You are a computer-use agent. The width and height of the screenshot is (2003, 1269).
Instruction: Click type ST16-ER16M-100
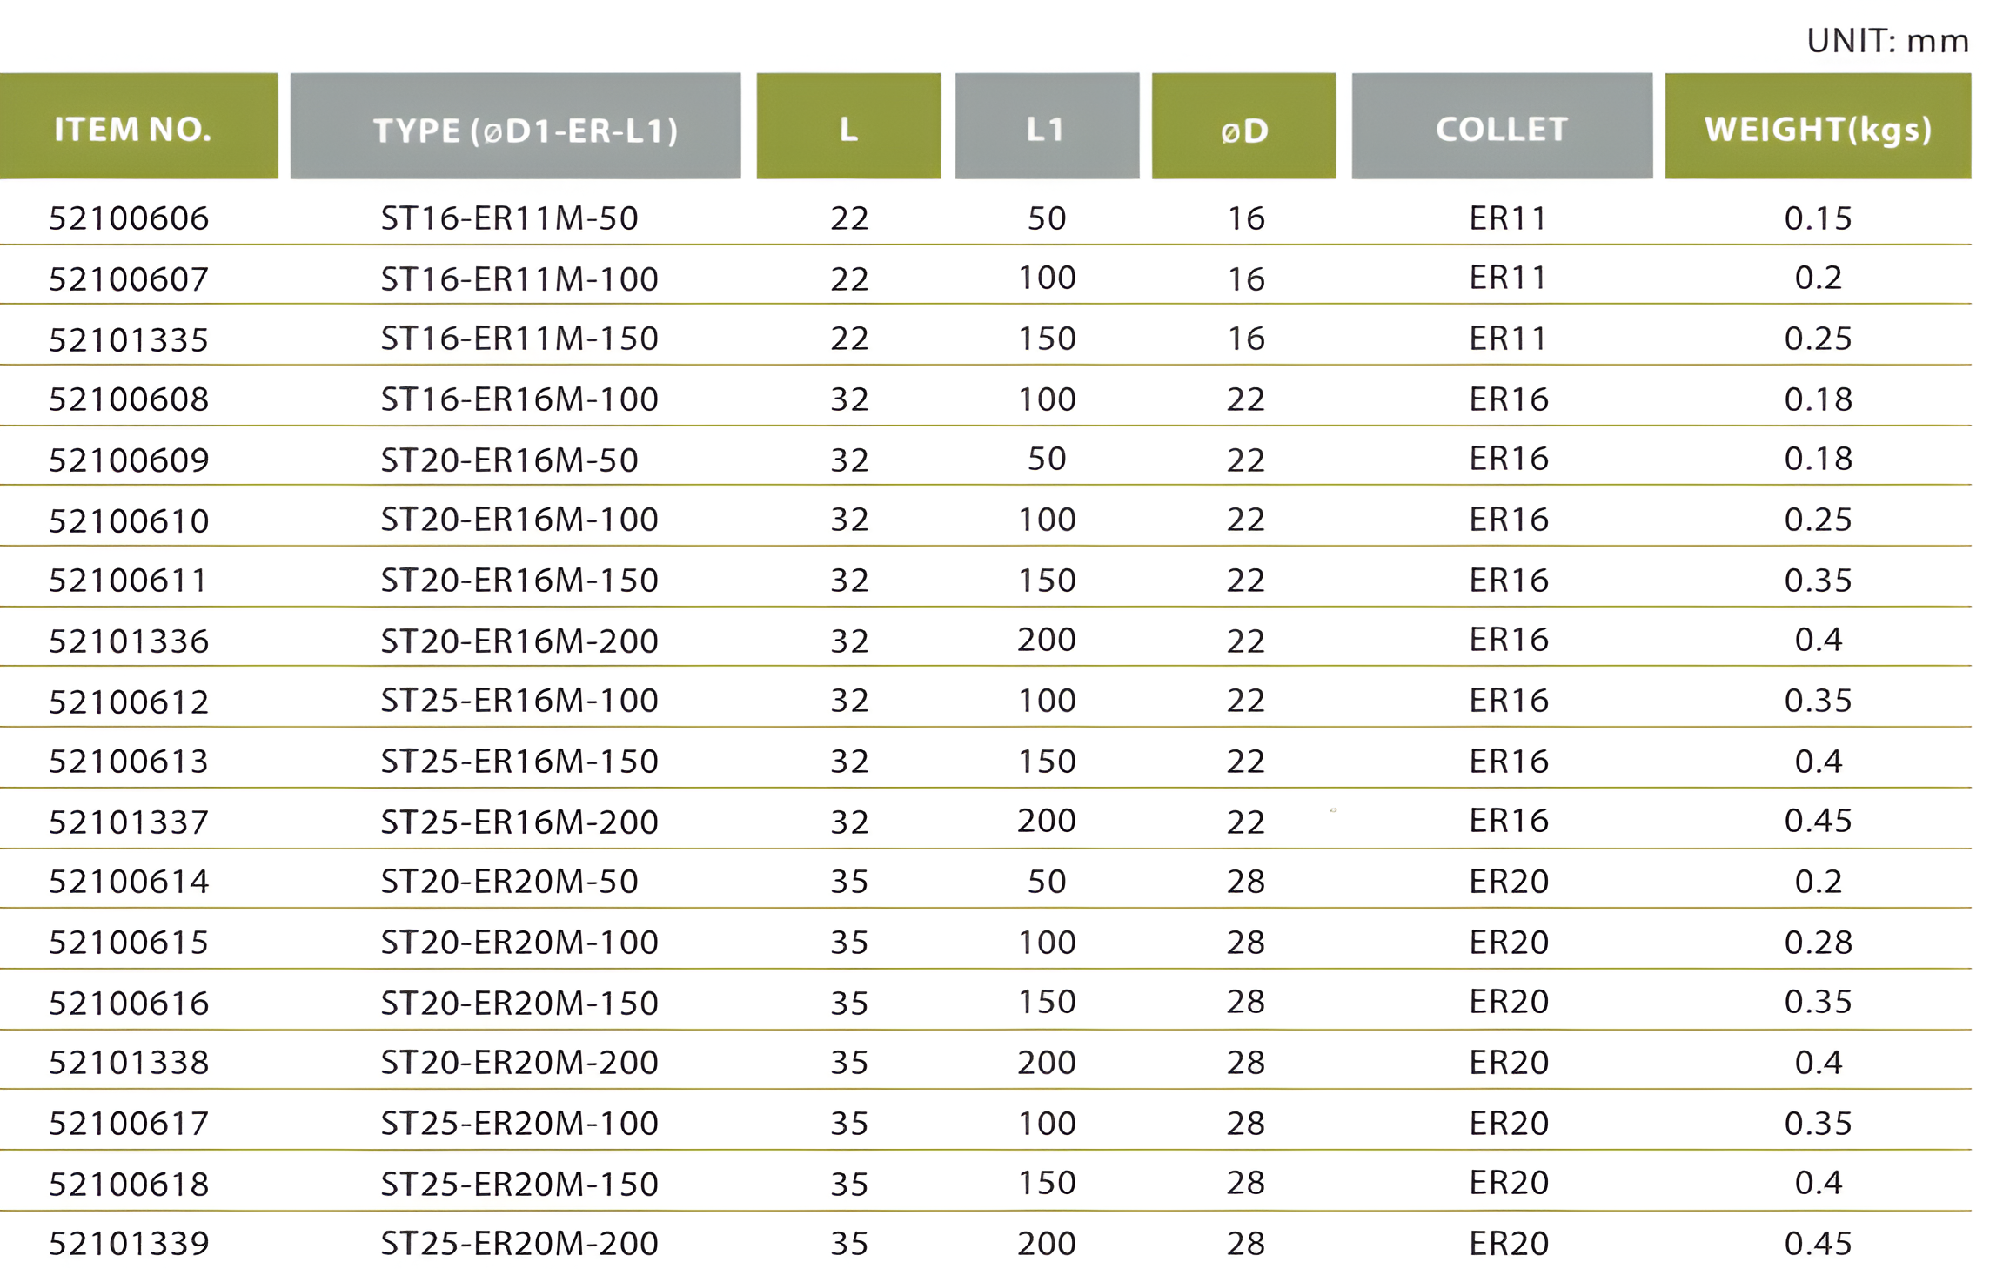pyautogui.click(x=519, y=399)
